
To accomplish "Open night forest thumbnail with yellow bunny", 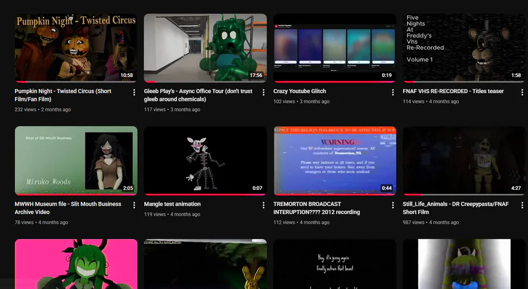I will click(x=205, y=264).
